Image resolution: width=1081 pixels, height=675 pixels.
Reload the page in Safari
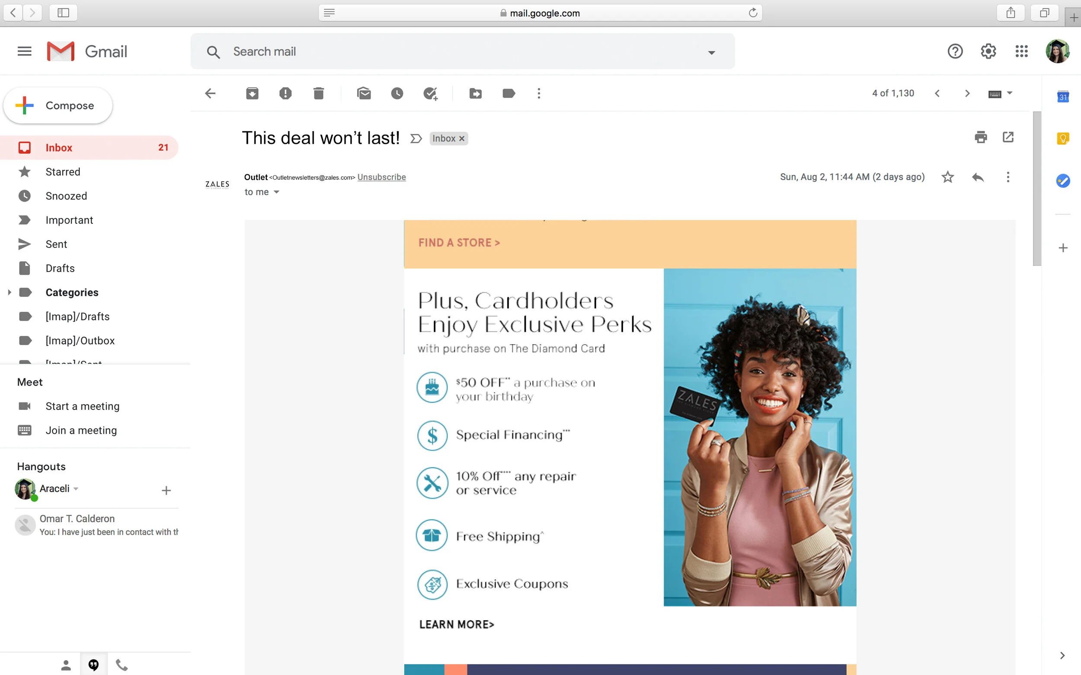tap(752, 13)
